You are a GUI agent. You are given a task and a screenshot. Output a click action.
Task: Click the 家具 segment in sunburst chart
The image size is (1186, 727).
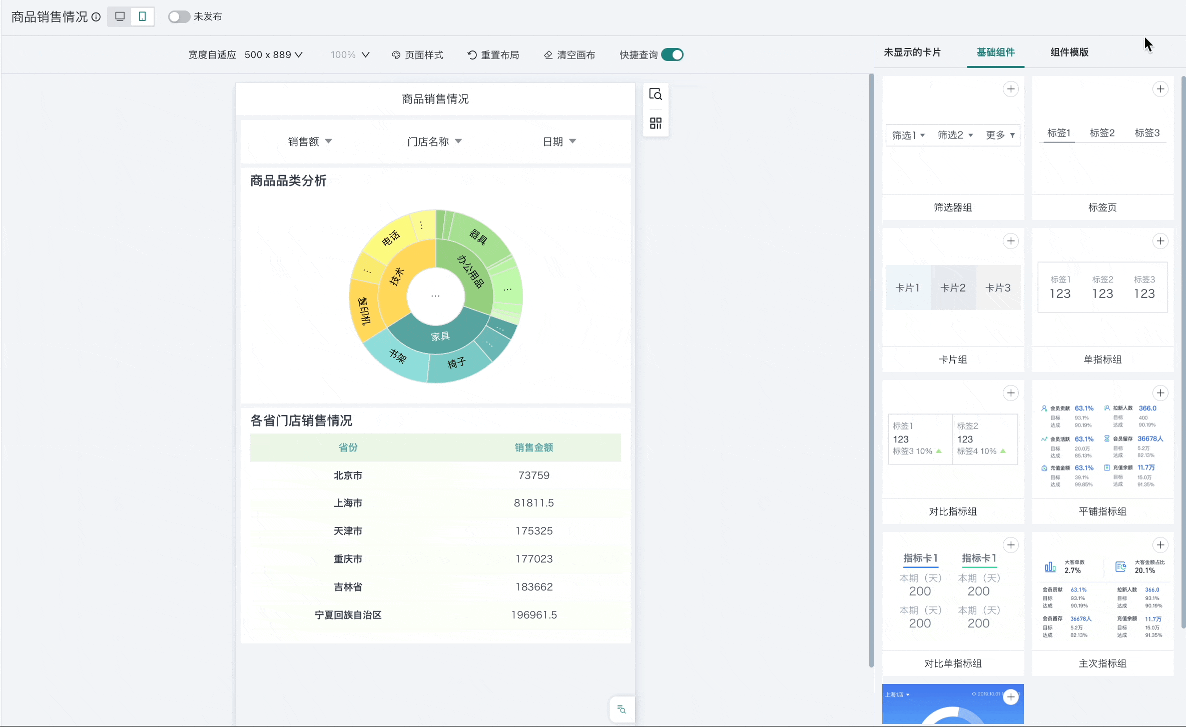click(x=440, y=336)
